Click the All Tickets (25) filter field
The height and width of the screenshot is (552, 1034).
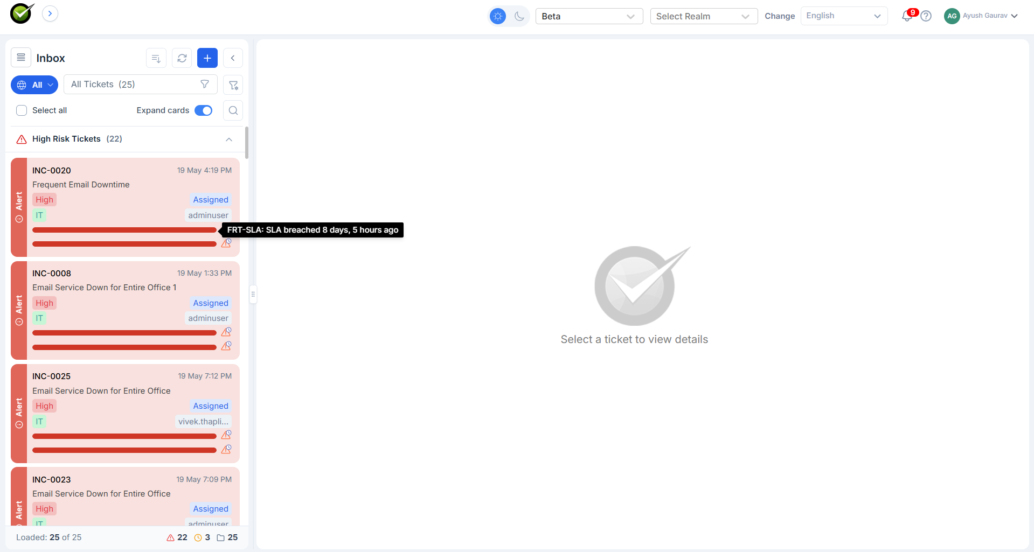point(141,85)
